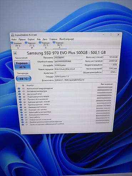Click the Стандарт field showing NVM Express 1.3
The height and width of the screenshot is (176, 132).
[x=86, y=76]
